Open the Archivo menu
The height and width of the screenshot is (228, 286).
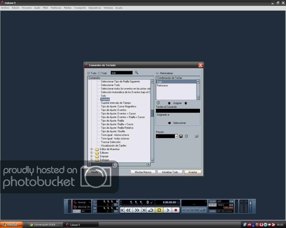pos(5,8)
